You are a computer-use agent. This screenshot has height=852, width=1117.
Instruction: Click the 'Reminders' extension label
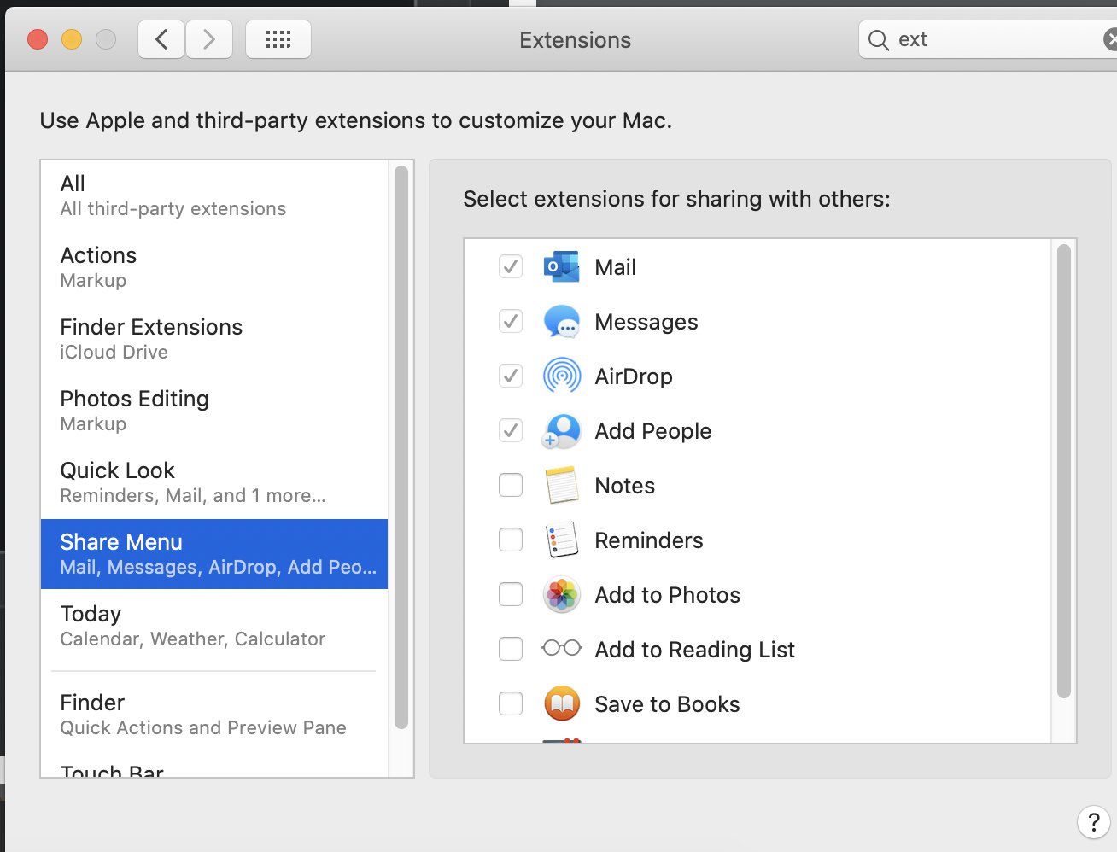(x=649, y=540)
